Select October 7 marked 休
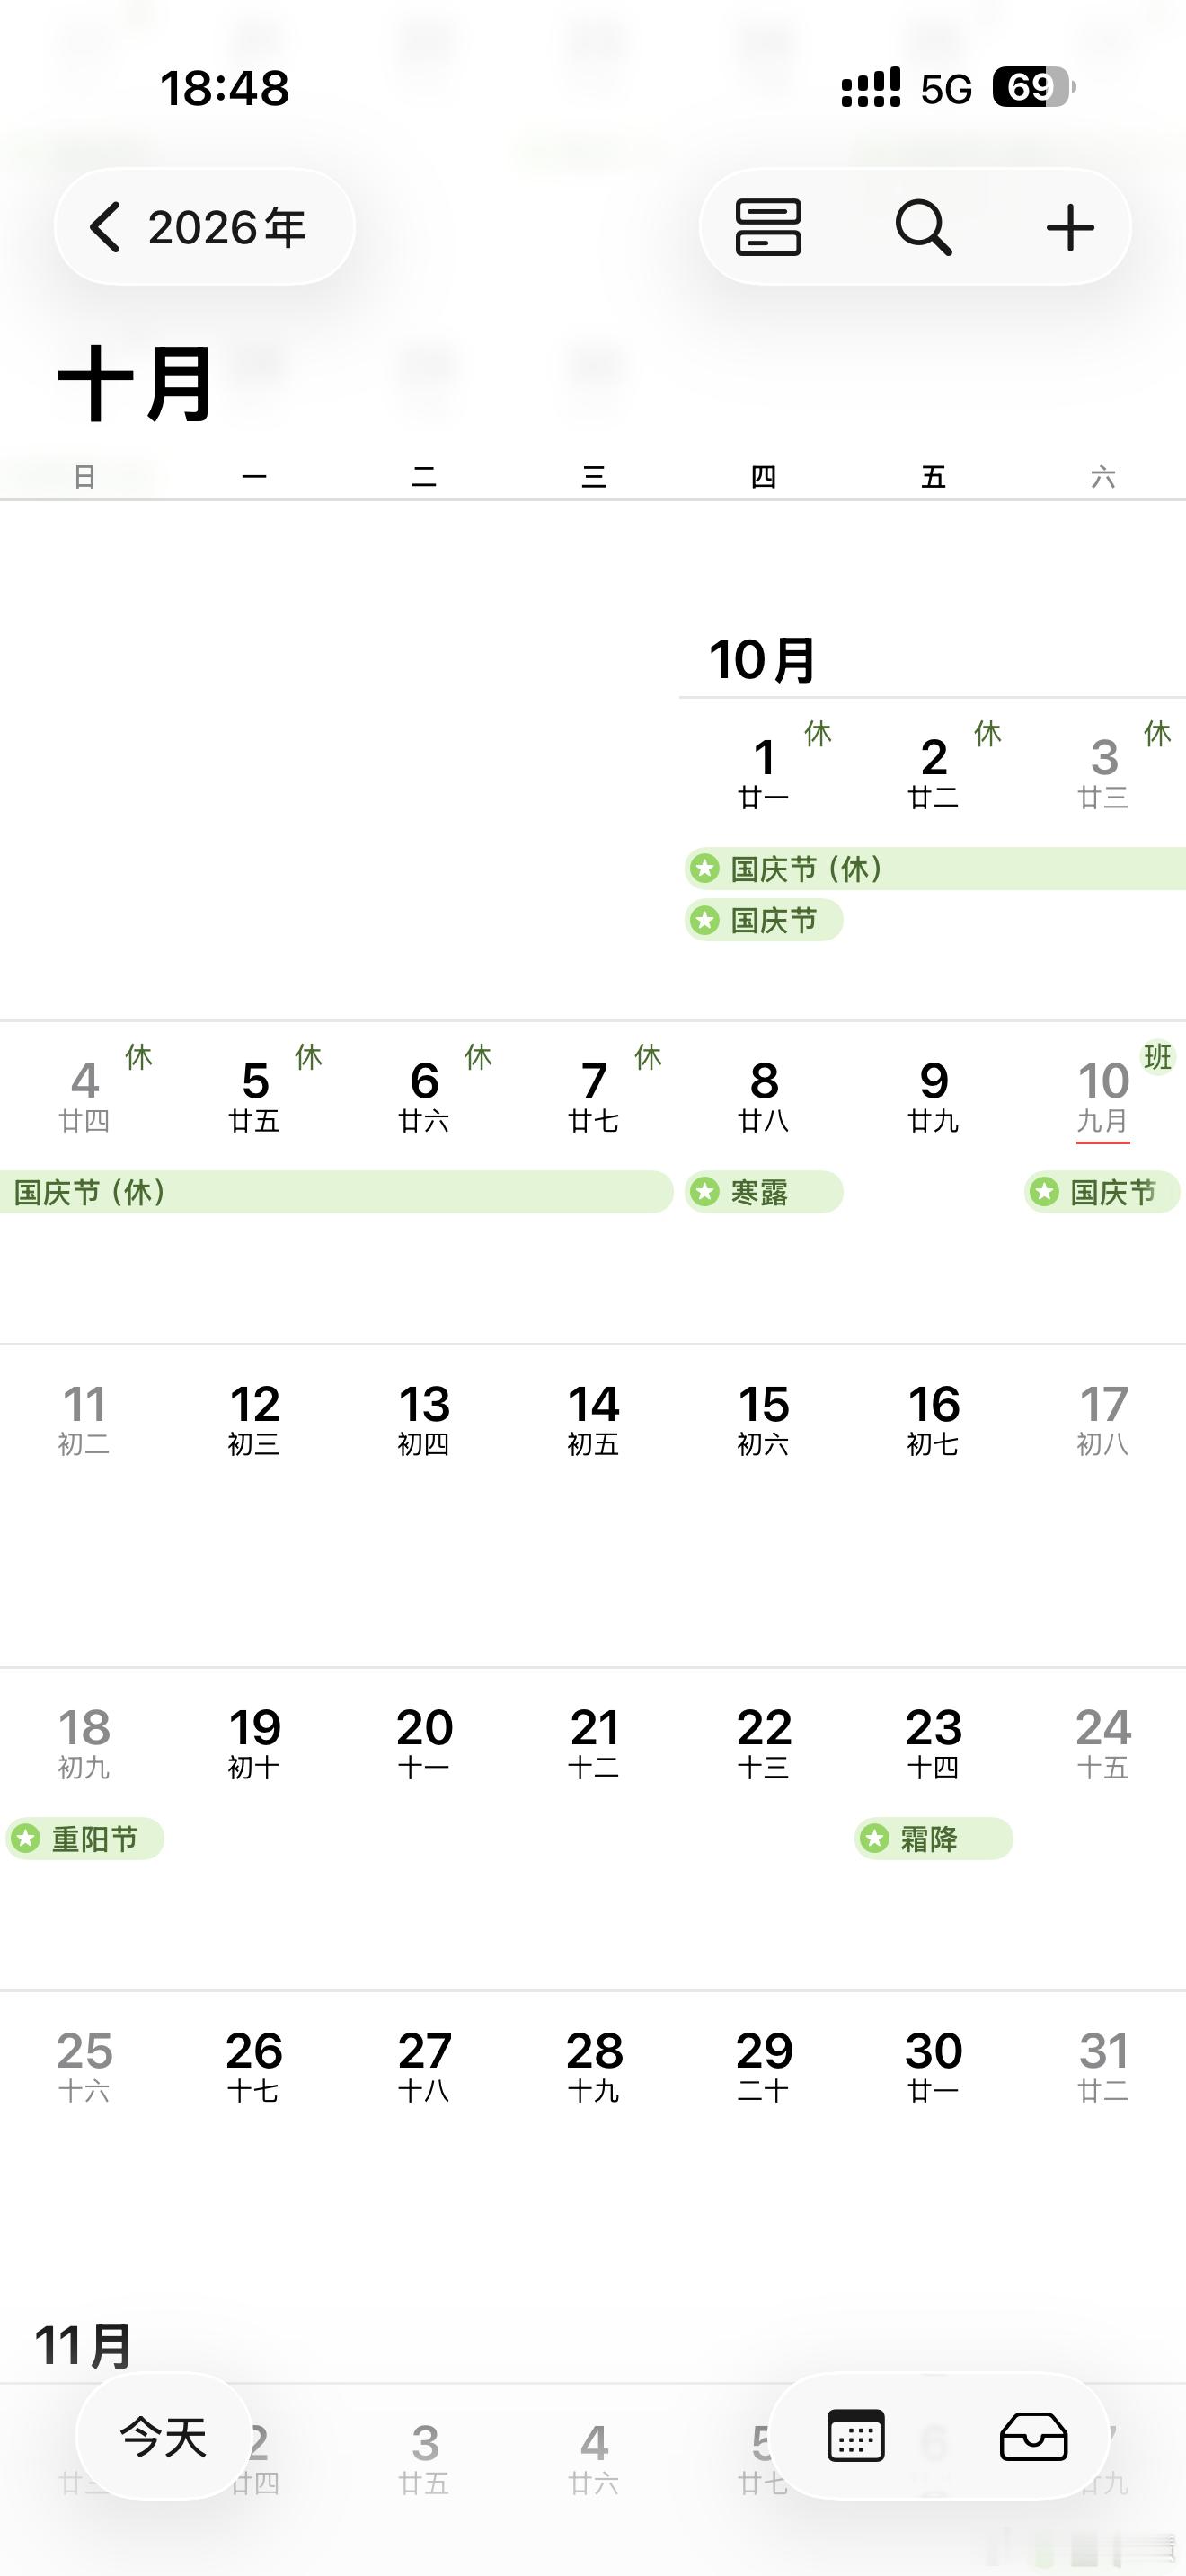 [594, 1095]
